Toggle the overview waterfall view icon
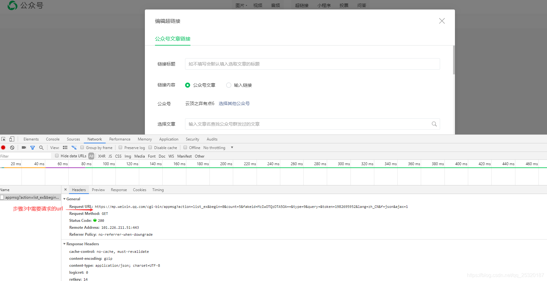This screenshot has height=281, width=547. (x=74, y=148)
